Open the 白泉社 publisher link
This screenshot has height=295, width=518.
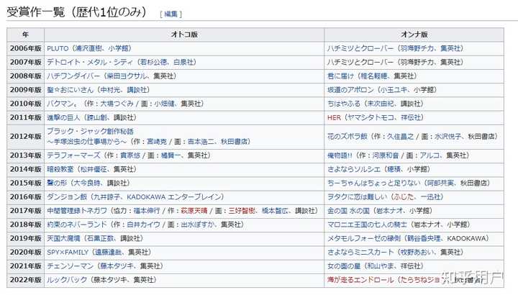(x=183, y=62)
